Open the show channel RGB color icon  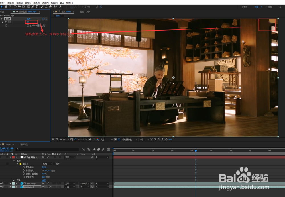click(x=97, y=139)
